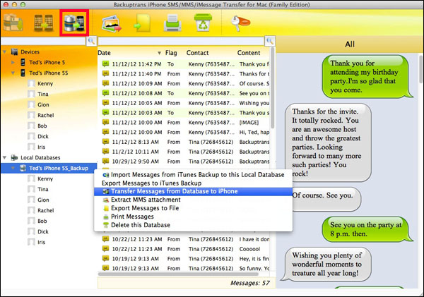
Task: Collapse the Local Databases node
Action: coord(5,157)
